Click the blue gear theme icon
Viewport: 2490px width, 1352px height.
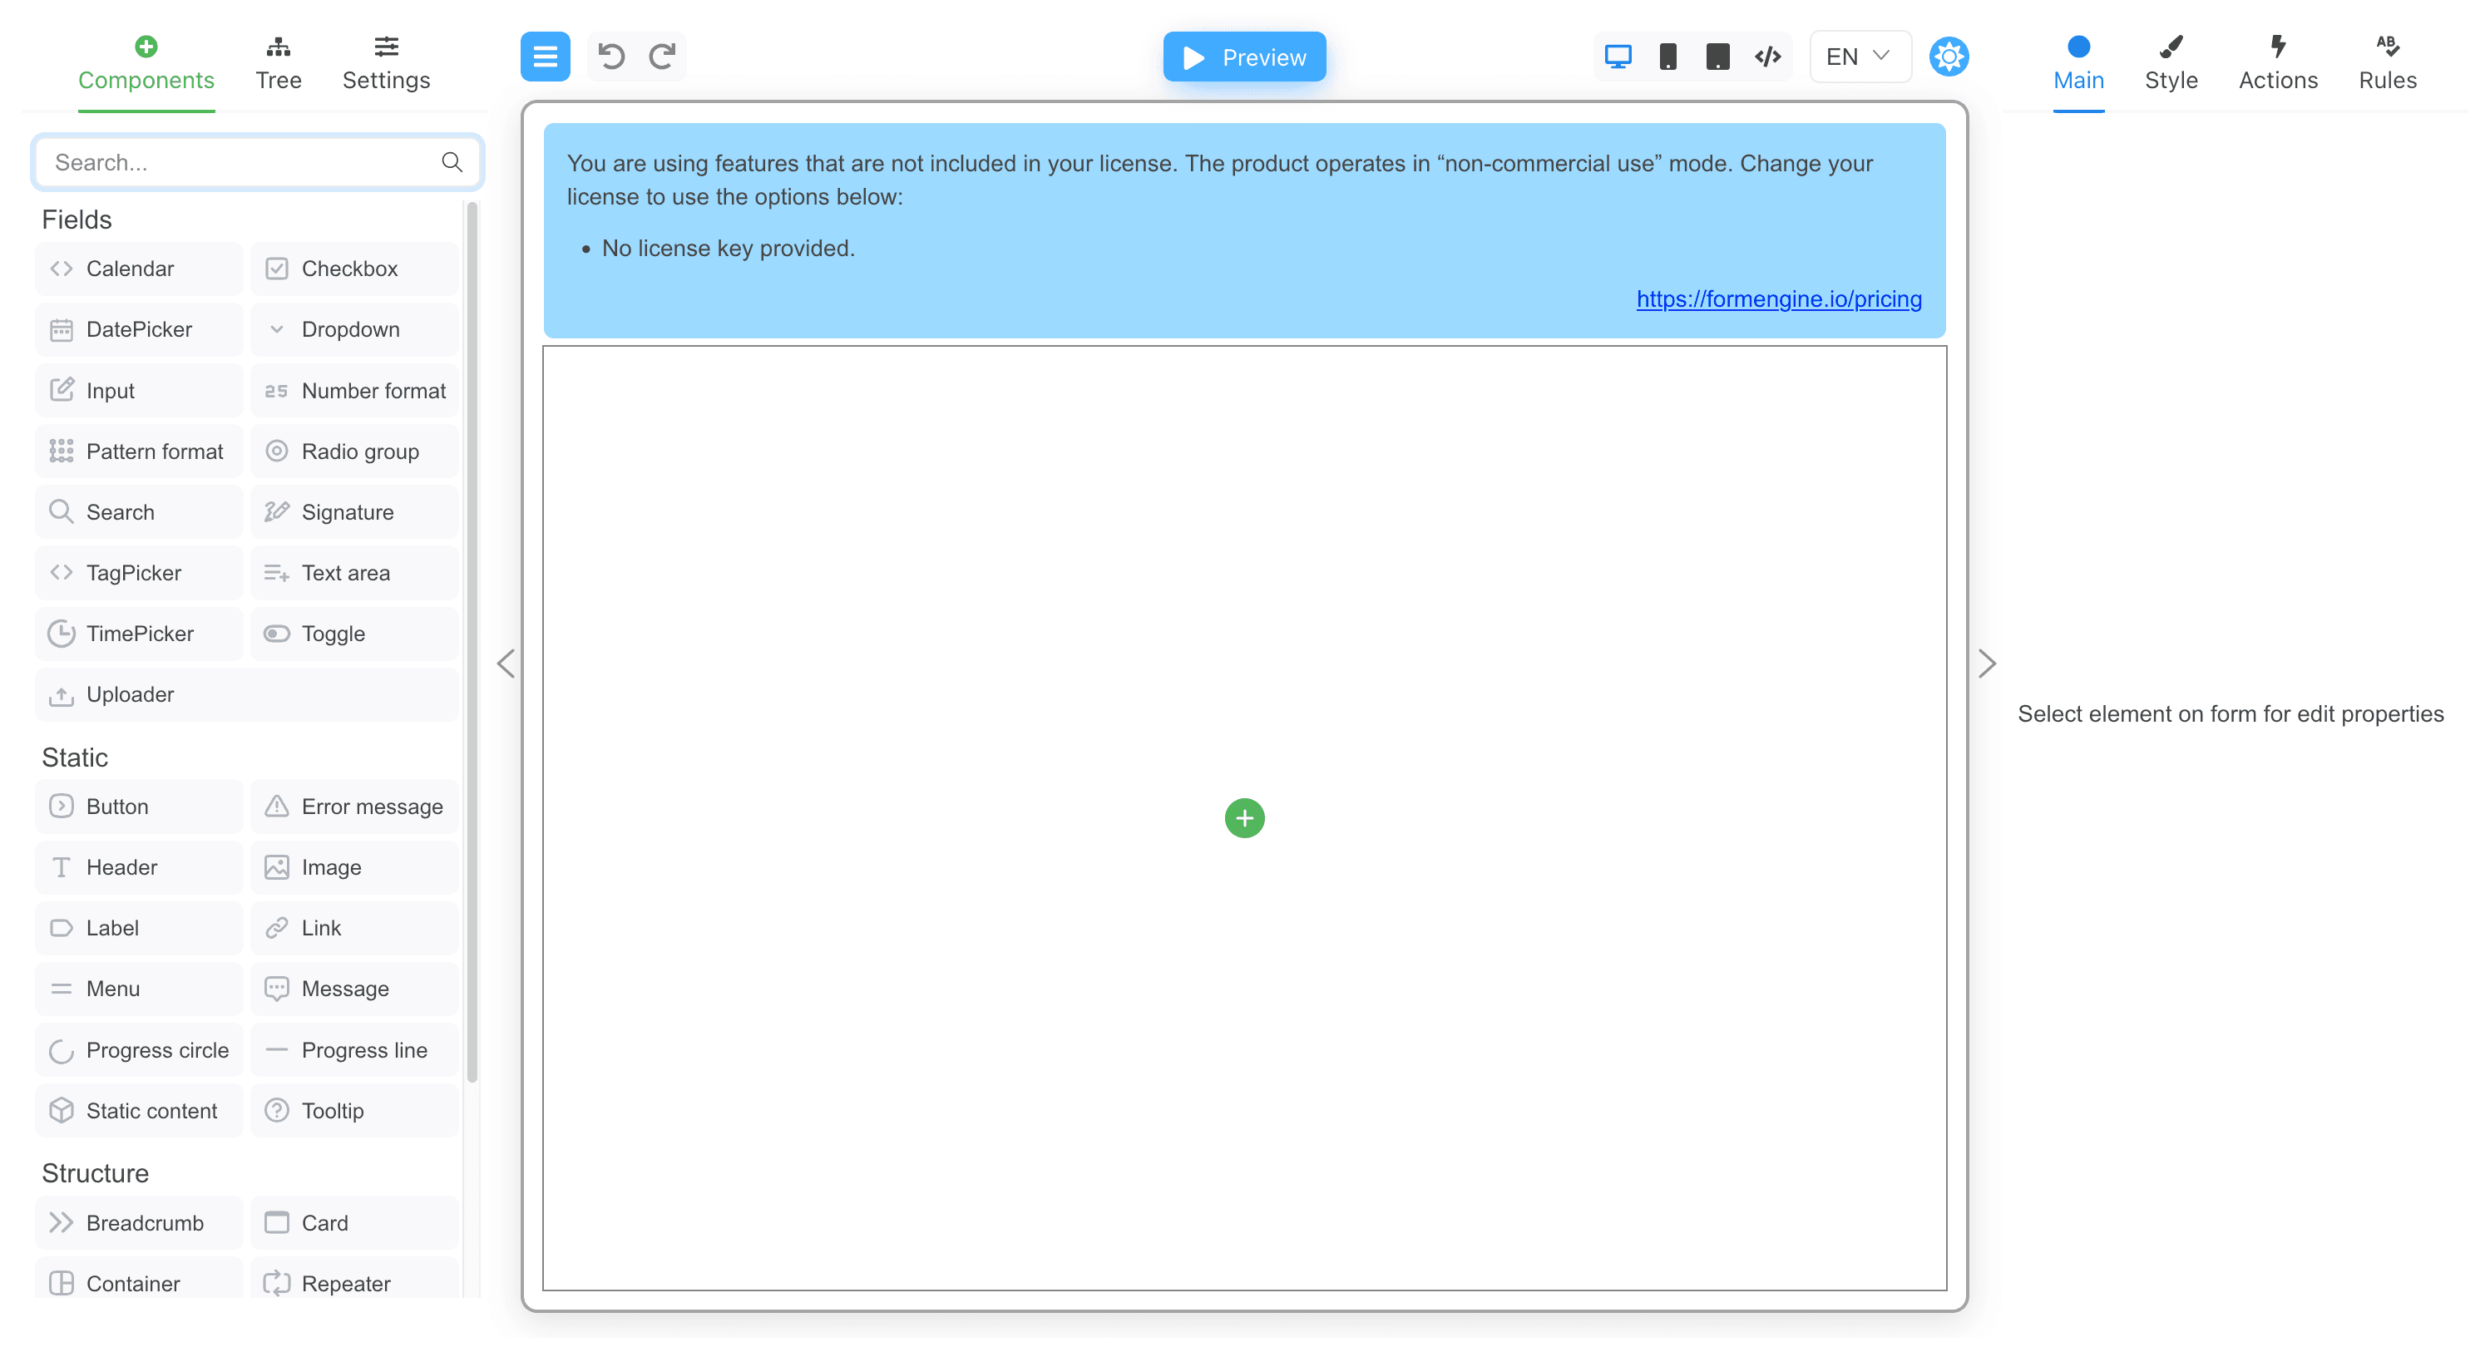pyautogui.click(x=1949, y=56)
